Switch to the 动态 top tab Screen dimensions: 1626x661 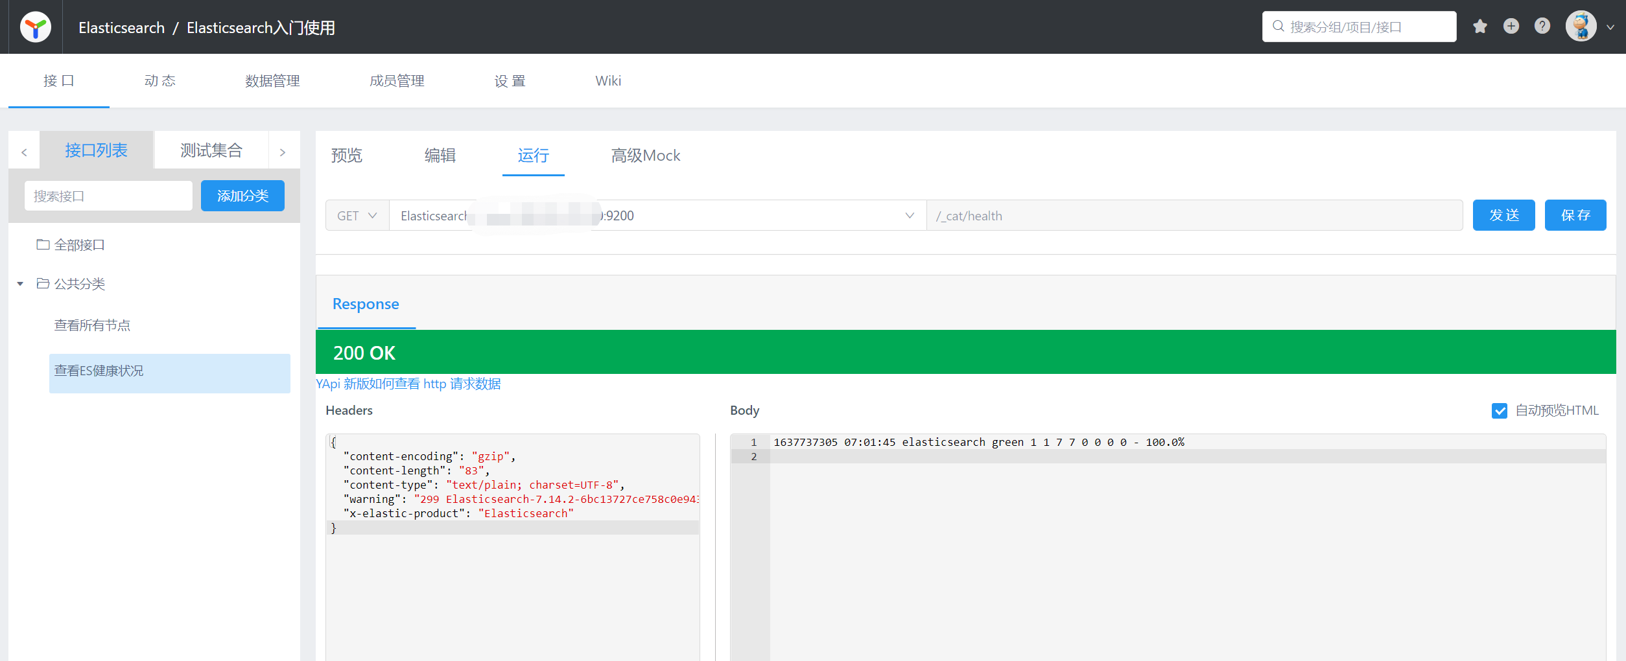pos(160,81)
